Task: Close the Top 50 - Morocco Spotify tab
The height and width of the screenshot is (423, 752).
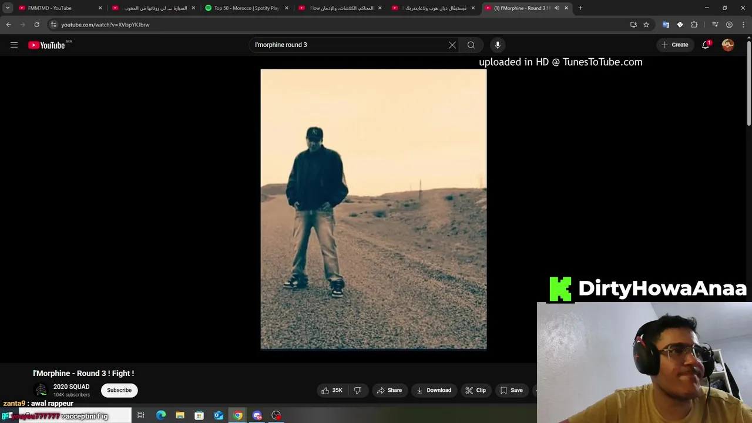Action: [287, 8]
